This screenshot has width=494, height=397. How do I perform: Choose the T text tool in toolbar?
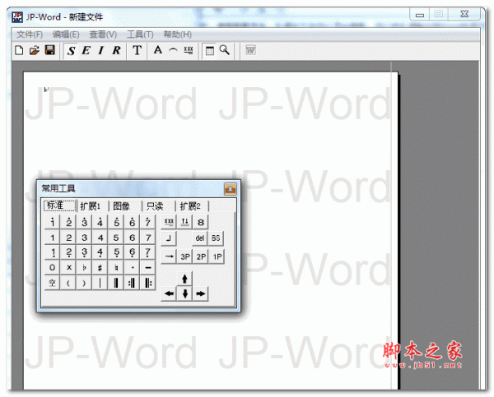pyautogui.click(x=137, y=51)
